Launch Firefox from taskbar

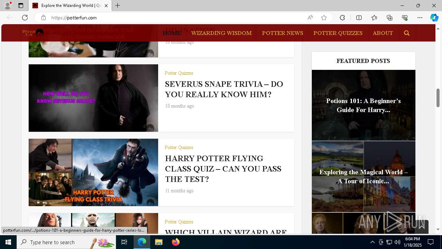pyautogui.click(x=176, y=242)
